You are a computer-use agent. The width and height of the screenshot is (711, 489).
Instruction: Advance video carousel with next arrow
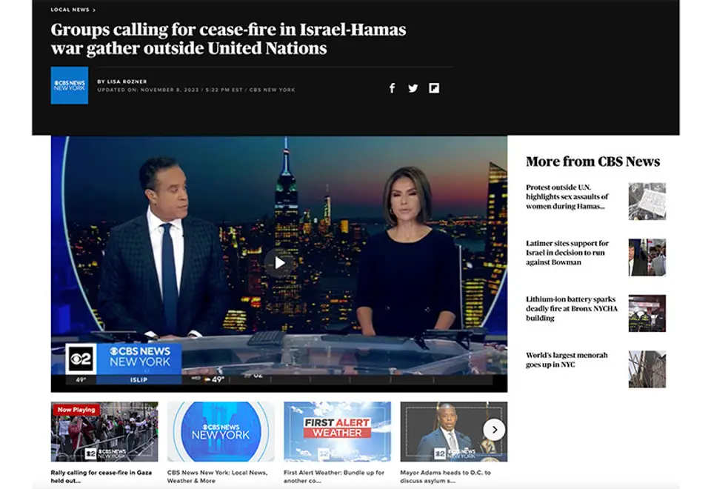pyautogui.click(x=494, y=430)
